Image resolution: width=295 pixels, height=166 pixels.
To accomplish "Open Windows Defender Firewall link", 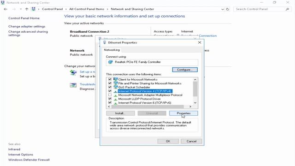I will pyautogui.click(x=29, y=160).
